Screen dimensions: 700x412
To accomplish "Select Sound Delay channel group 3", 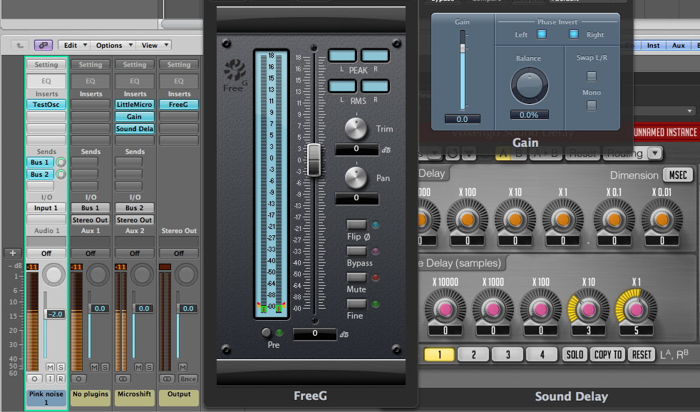I will pos(508,354).
